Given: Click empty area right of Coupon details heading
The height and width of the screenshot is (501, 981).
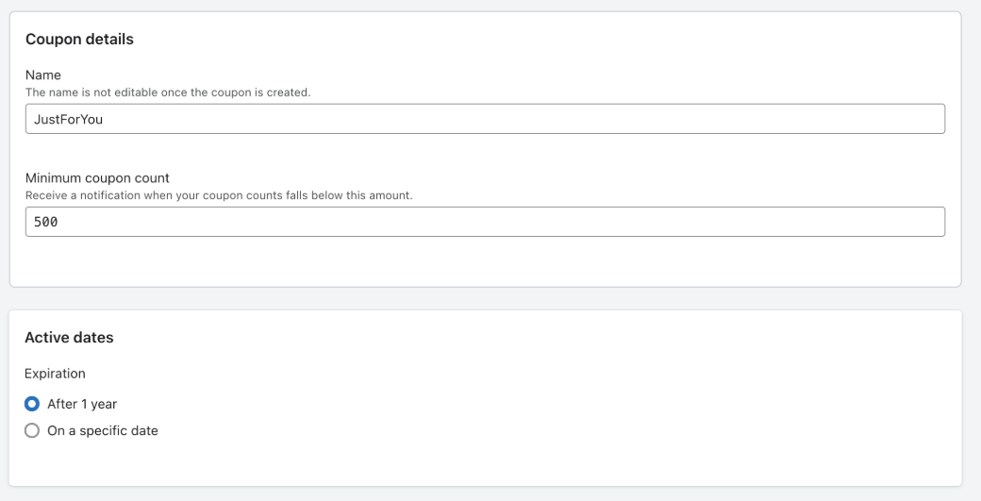Looking at the screenshot, I should (566, 39).
